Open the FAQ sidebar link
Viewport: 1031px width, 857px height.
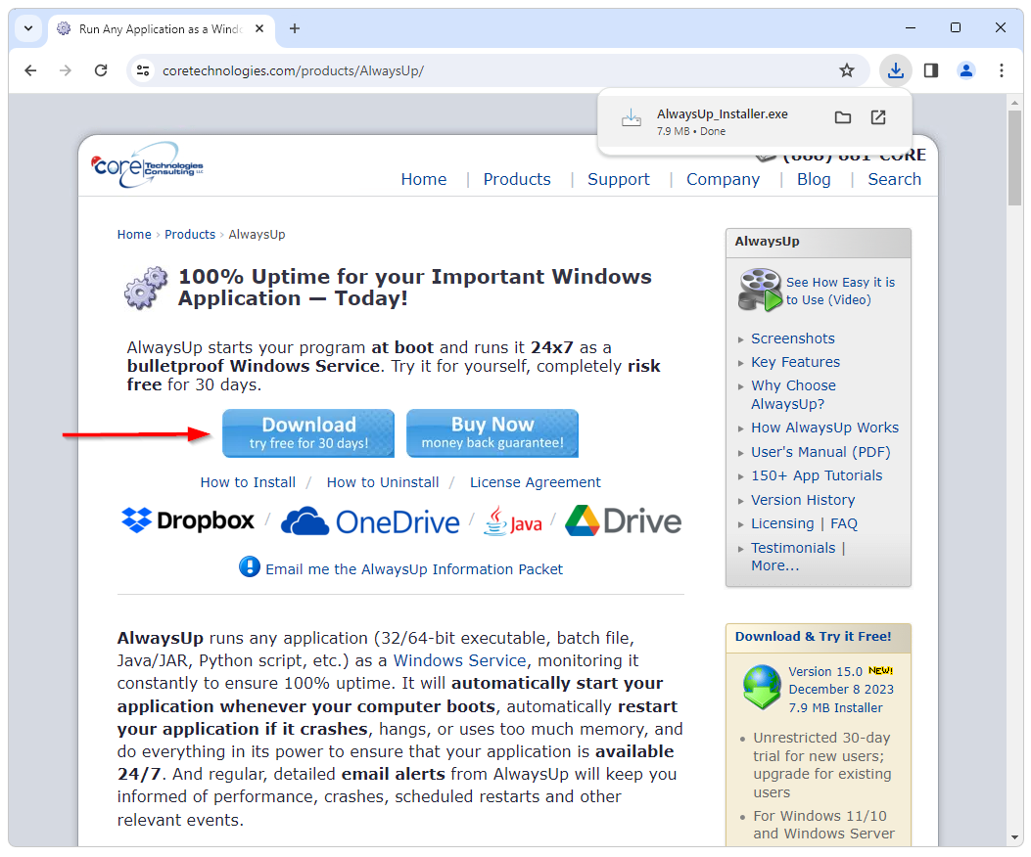pyautogui.click(x=844, y=523)
